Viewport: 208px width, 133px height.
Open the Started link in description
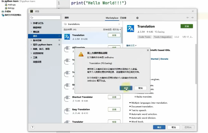[155, 59]
